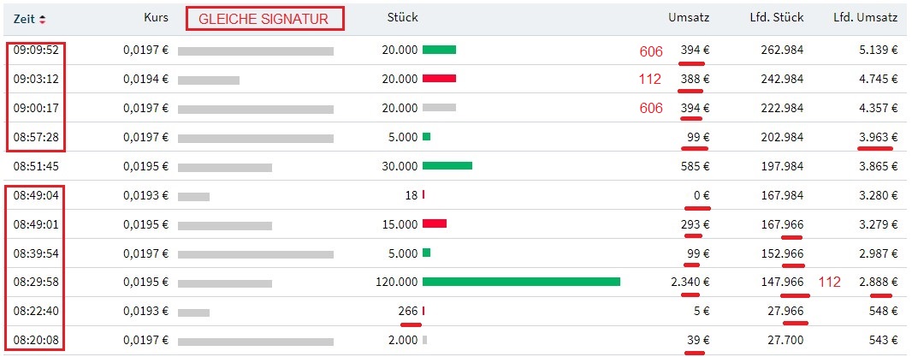Image resolution: width=912 pixels, height=357 pixels.
Task: Select the 08:20:08 timestamp
Action: click(x=36, y=340)
